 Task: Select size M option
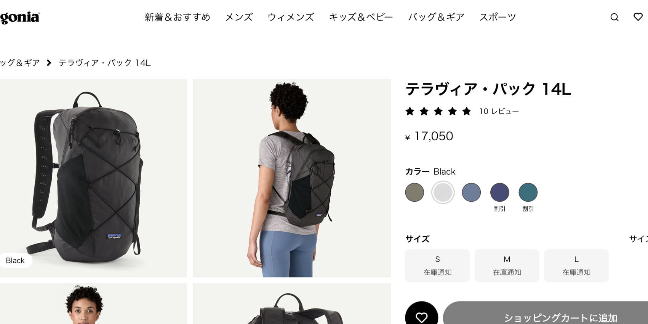[507, 266]
